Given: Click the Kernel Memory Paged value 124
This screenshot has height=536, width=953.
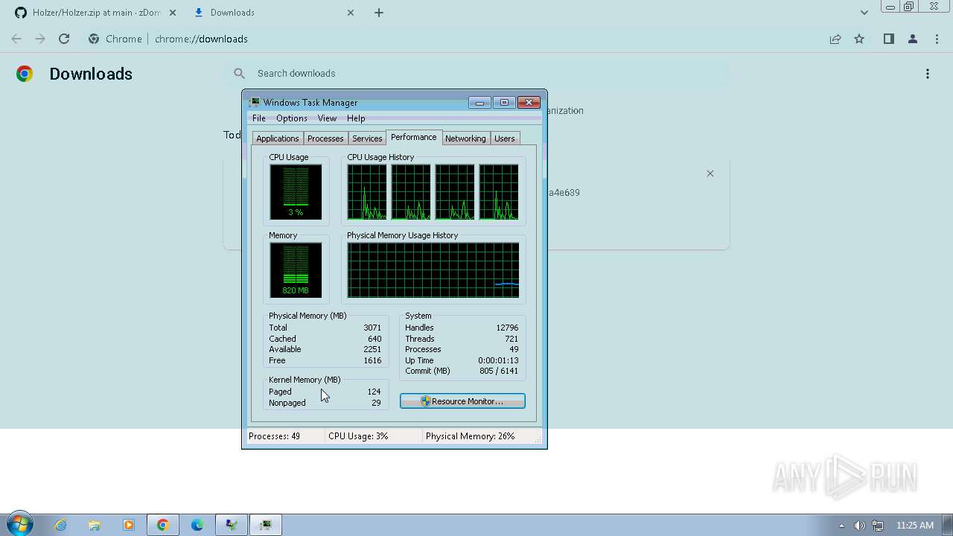Looking at the screenshot, I should pyautogui.click(x=374, y=392).
